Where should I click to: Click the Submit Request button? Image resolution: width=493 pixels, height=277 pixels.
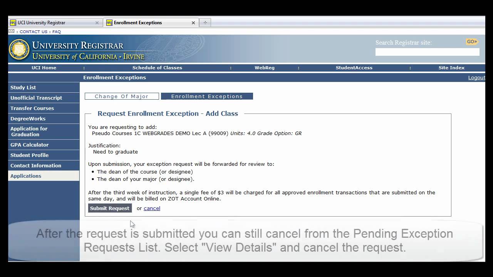110,208
